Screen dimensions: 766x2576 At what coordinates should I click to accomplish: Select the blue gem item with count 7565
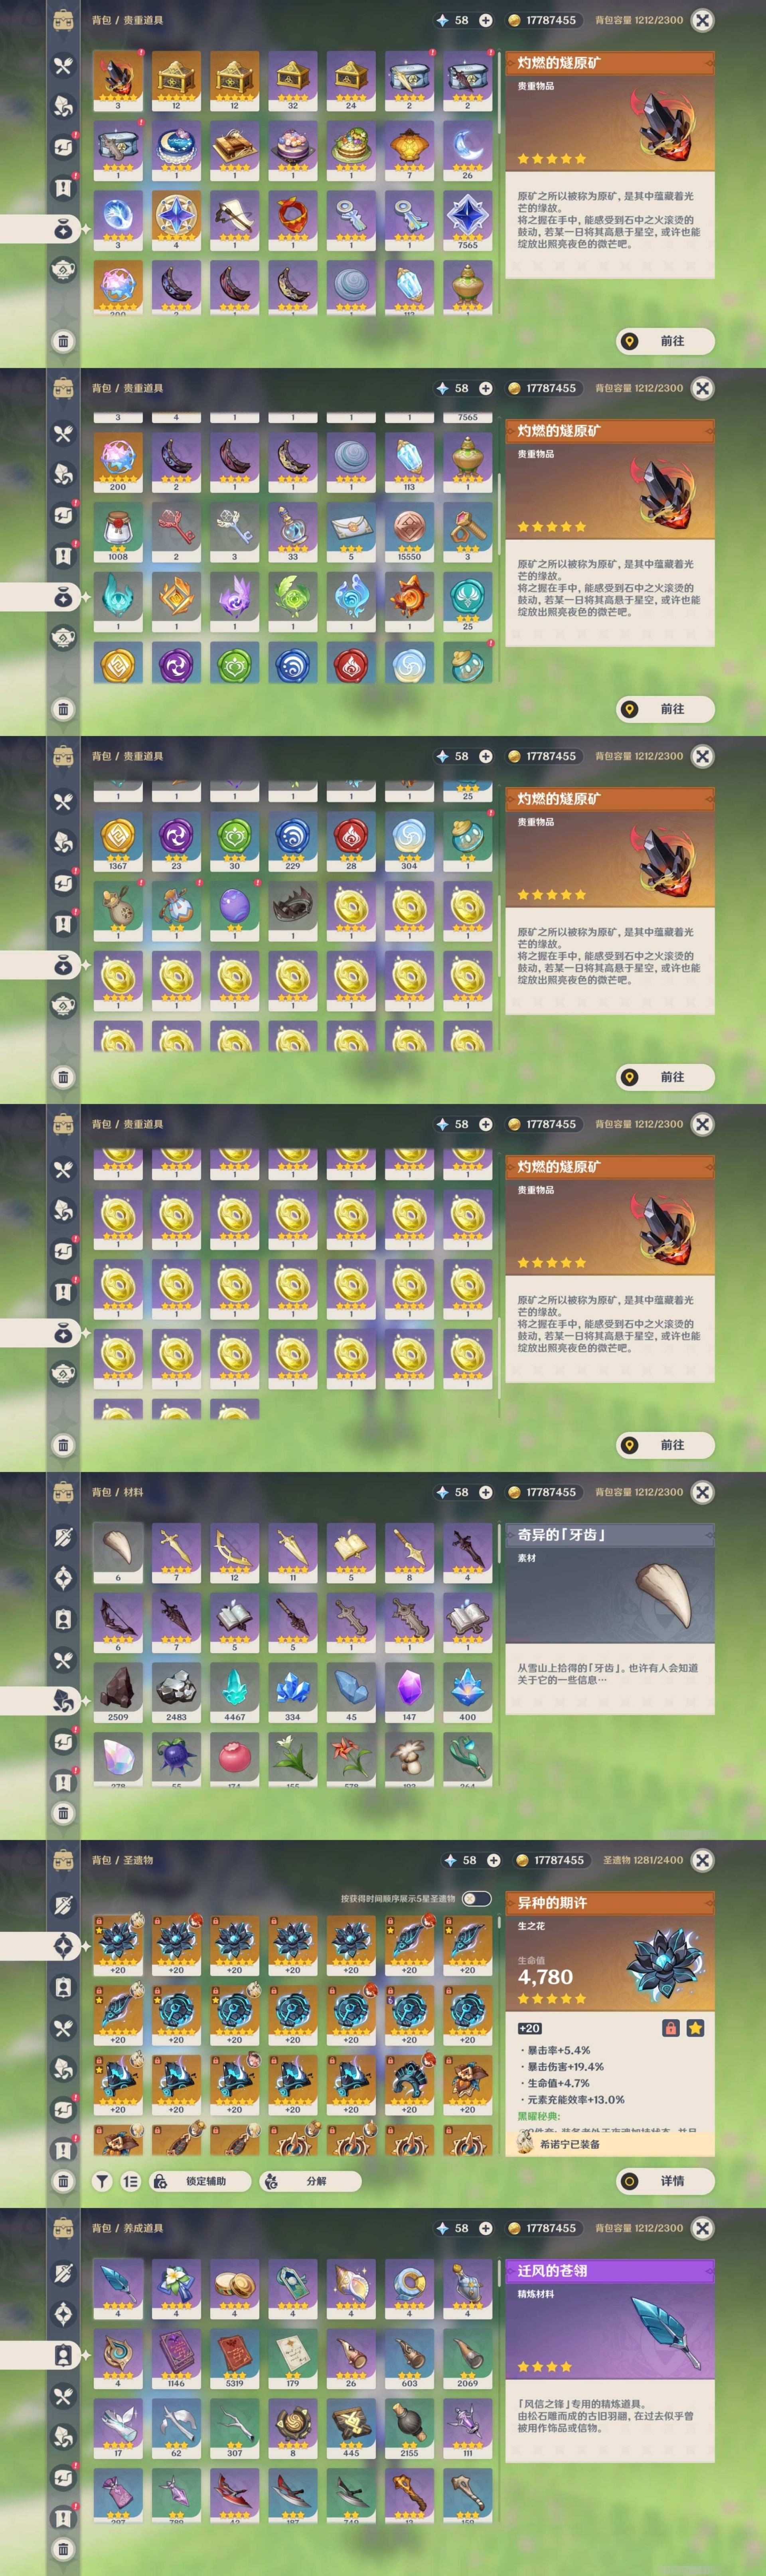coord(467,220)
